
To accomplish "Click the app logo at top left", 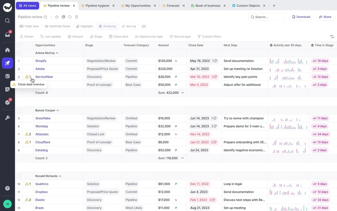I will (x=7, y=7).
